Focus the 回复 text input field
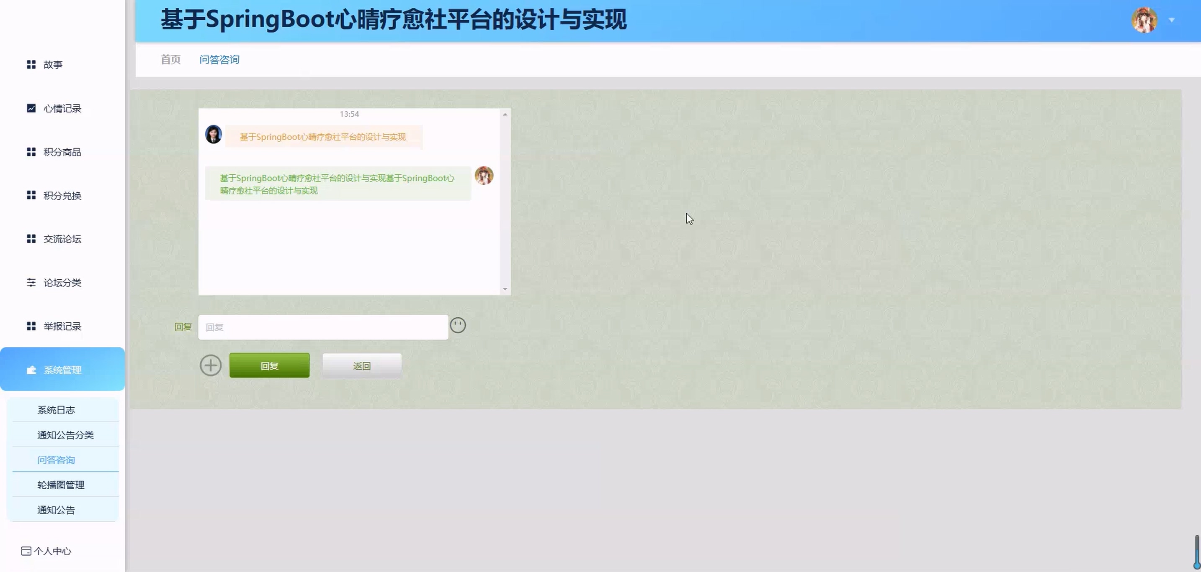The height and width of the screenshot is (572, 1201). (323, 327)
